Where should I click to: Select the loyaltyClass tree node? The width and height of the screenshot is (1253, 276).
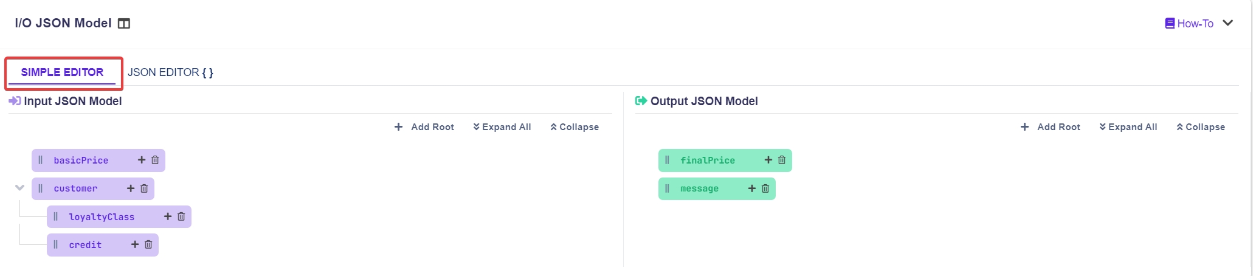pyautogui.click(x=102, y=217)
